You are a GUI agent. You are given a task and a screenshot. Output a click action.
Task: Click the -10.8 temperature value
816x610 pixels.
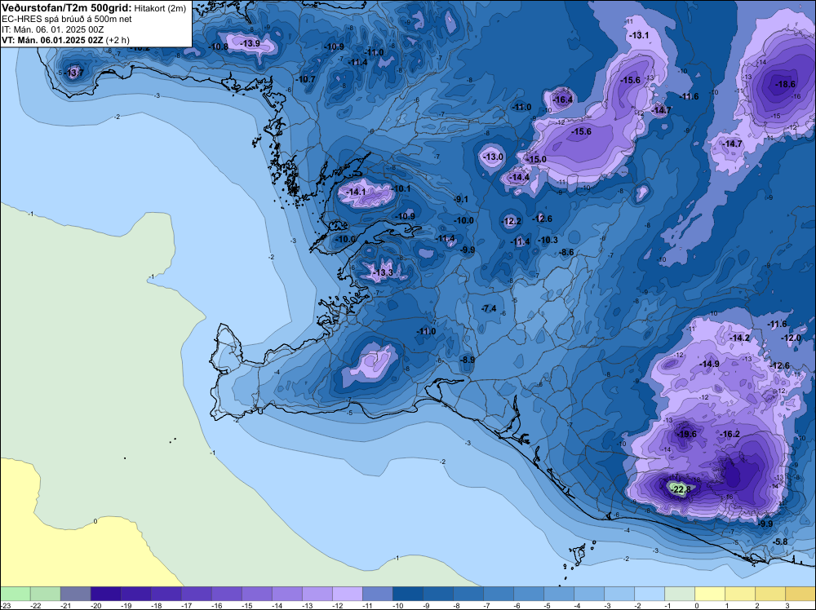(219, 46)
